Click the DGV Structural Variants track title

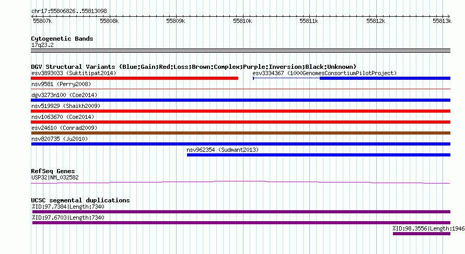pyautogui.click(x=194, y=67)
